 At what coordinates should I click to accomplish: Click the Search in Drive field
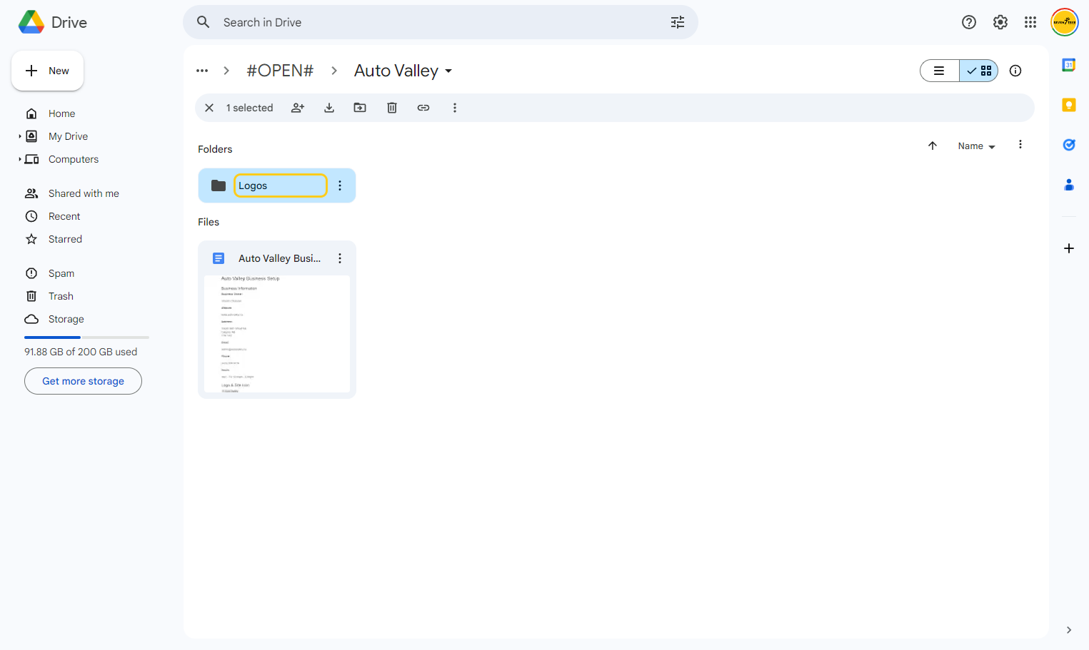pos(440,22)
